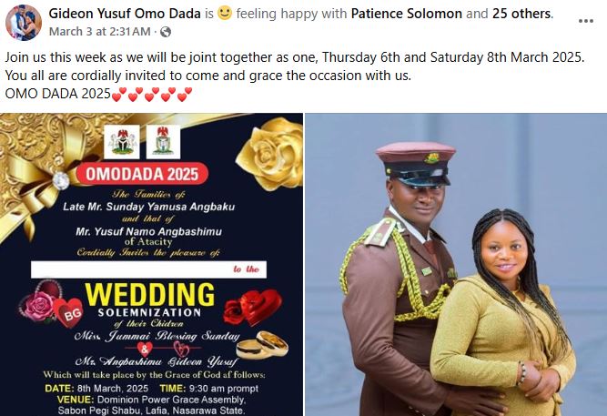The width and height of the screenshot is (607, 416).
Task: Click the yellow WEDDING heading text
Action: point(150,295)
